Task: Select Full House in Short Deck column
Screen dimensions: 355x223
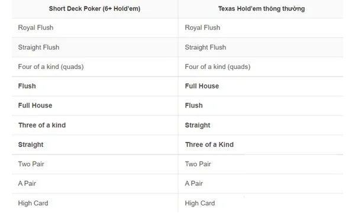Action: [35, 106]
